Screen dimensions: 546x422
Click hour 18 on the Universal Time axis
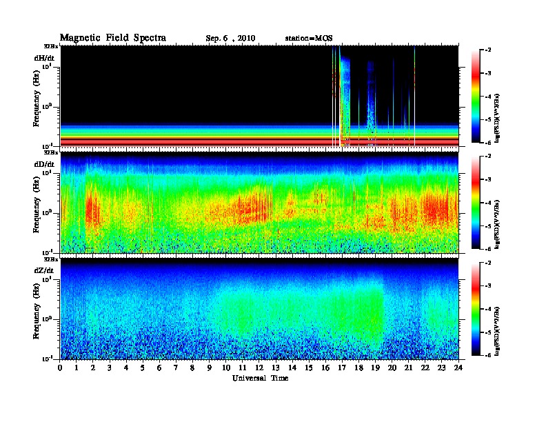[x=358, y=368]
